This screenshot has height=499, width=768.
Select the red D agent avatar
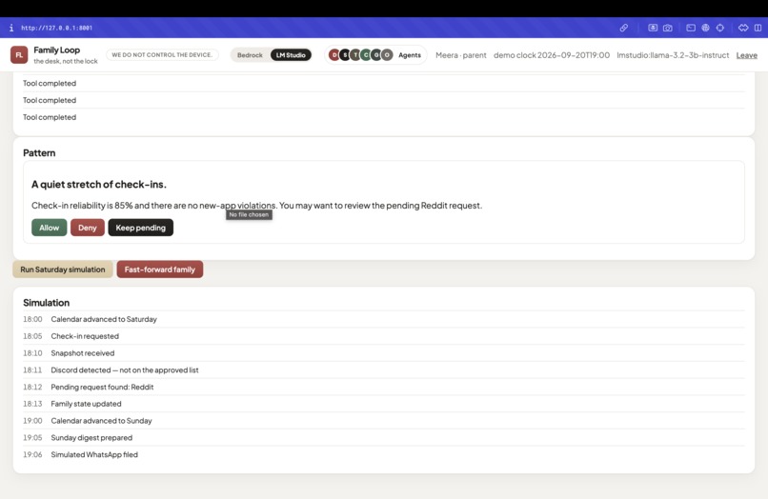(x=334, y=55)
